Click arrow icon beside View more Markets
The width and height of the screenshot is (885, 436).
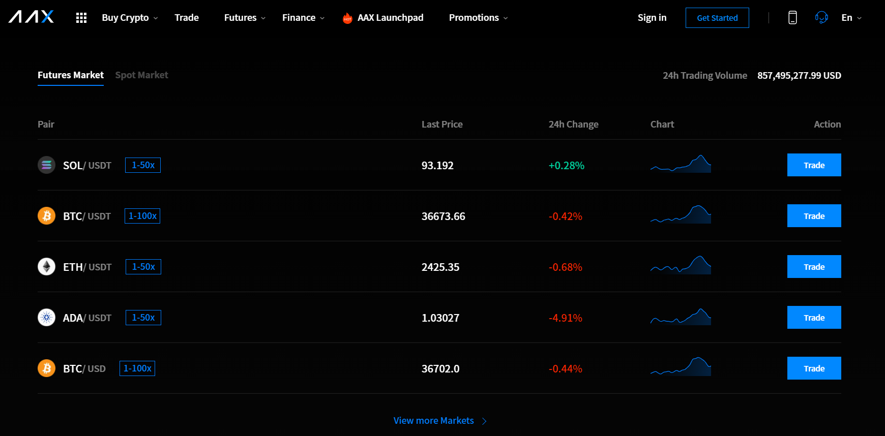click(x=484, y=421)
